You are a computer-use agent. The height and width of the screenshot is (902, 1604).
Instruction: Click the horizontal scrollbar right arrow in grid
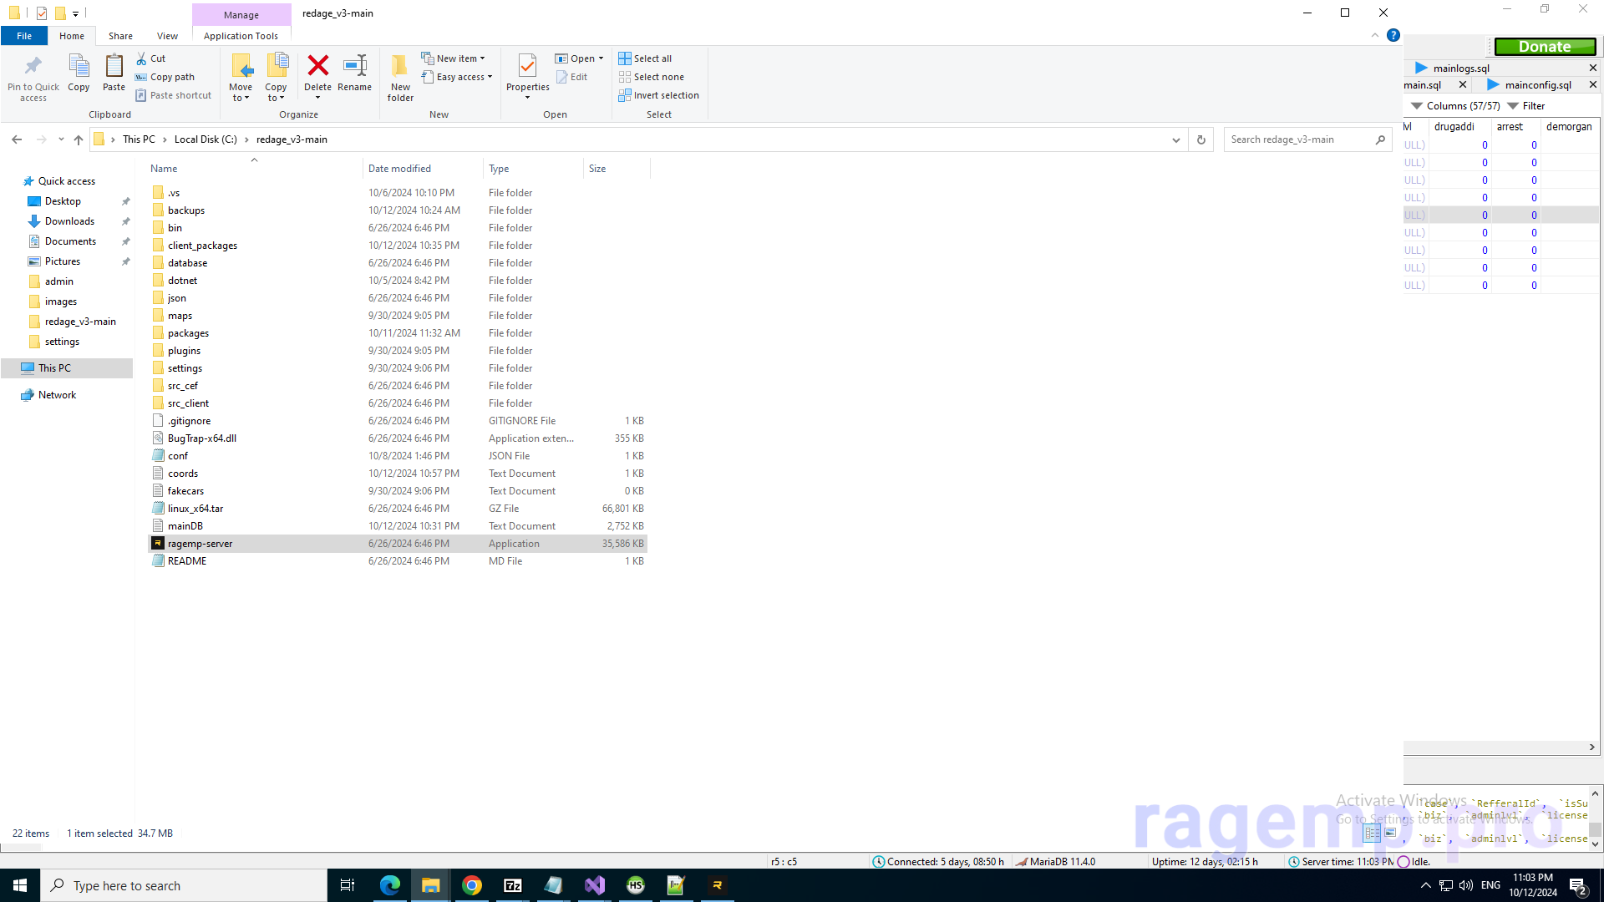pos(1591,747)
